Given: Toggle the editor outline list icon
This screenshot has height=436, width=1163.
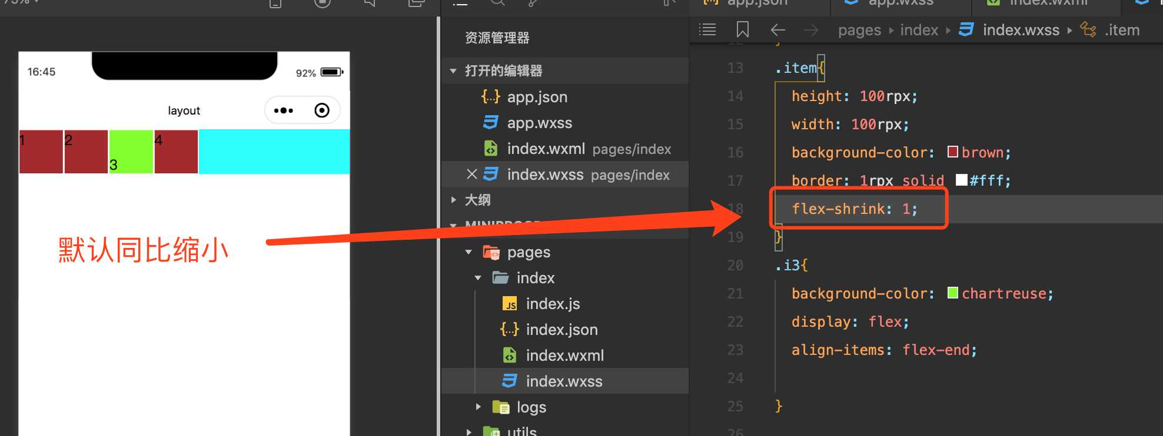Looking at the screenshot, I should click(x=707, y=29).
